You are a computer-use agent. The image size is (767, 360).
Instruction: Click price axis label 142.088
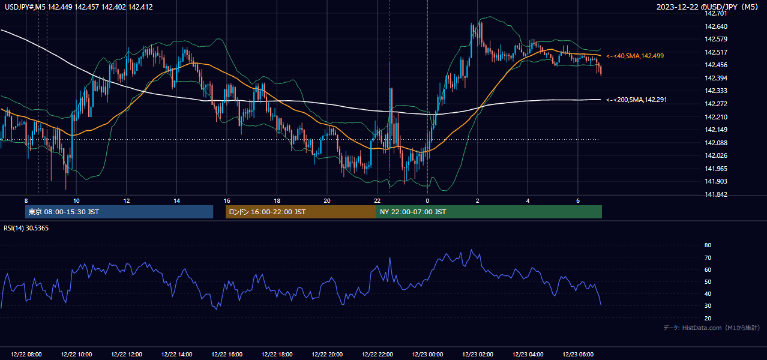715,143
